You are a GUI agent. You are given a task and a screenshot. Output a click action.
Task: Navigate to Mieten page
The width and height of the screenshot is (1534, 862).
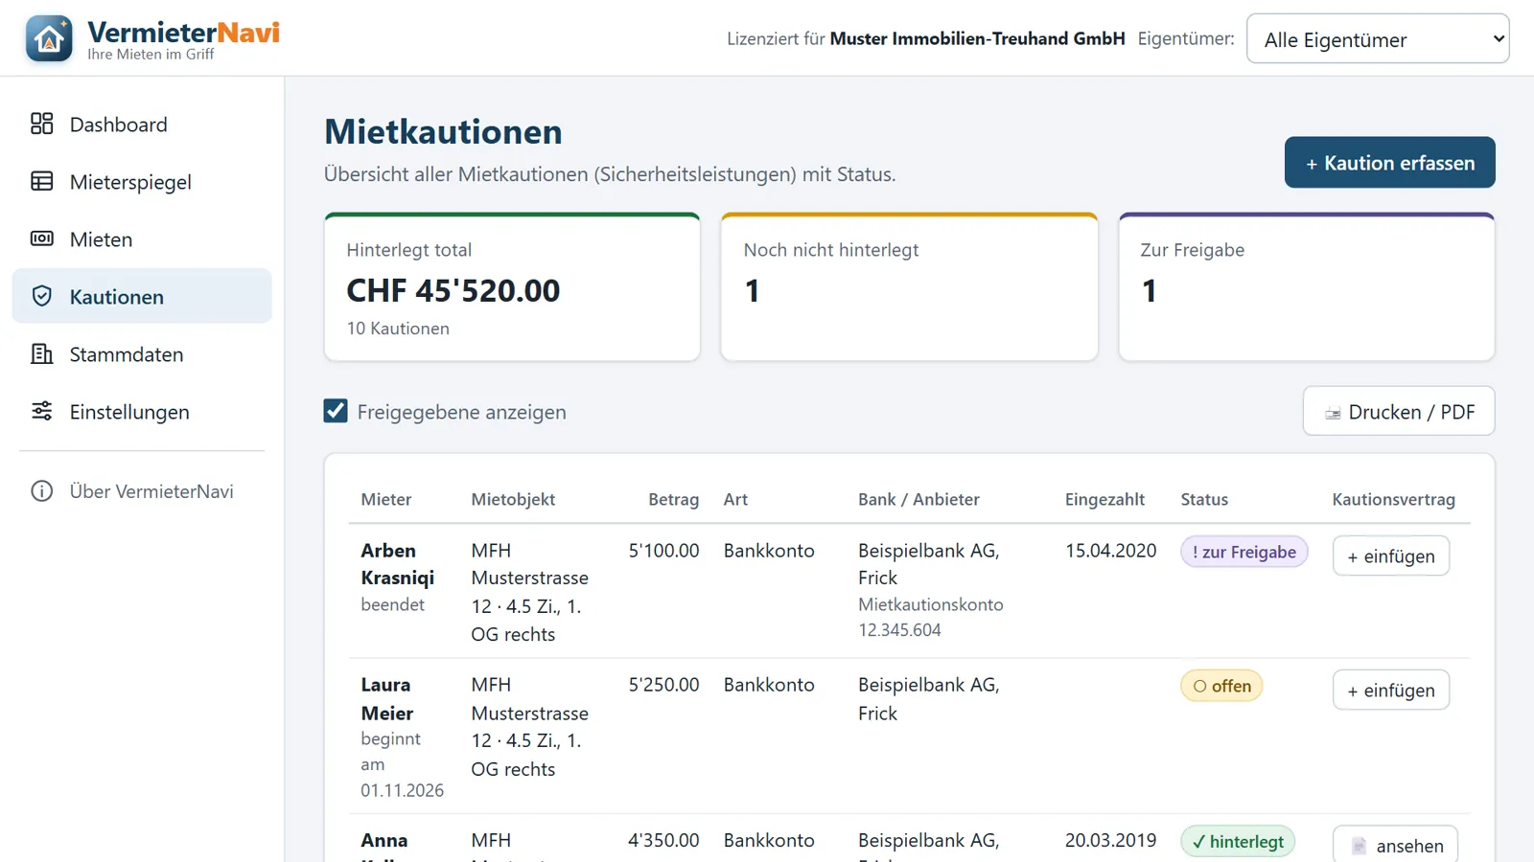tap(142, 238)
